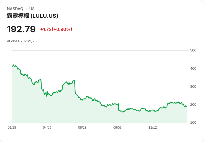Click the 300 price axis label
This screenshot has height=142, width=204.
click(x=193, y=87)
